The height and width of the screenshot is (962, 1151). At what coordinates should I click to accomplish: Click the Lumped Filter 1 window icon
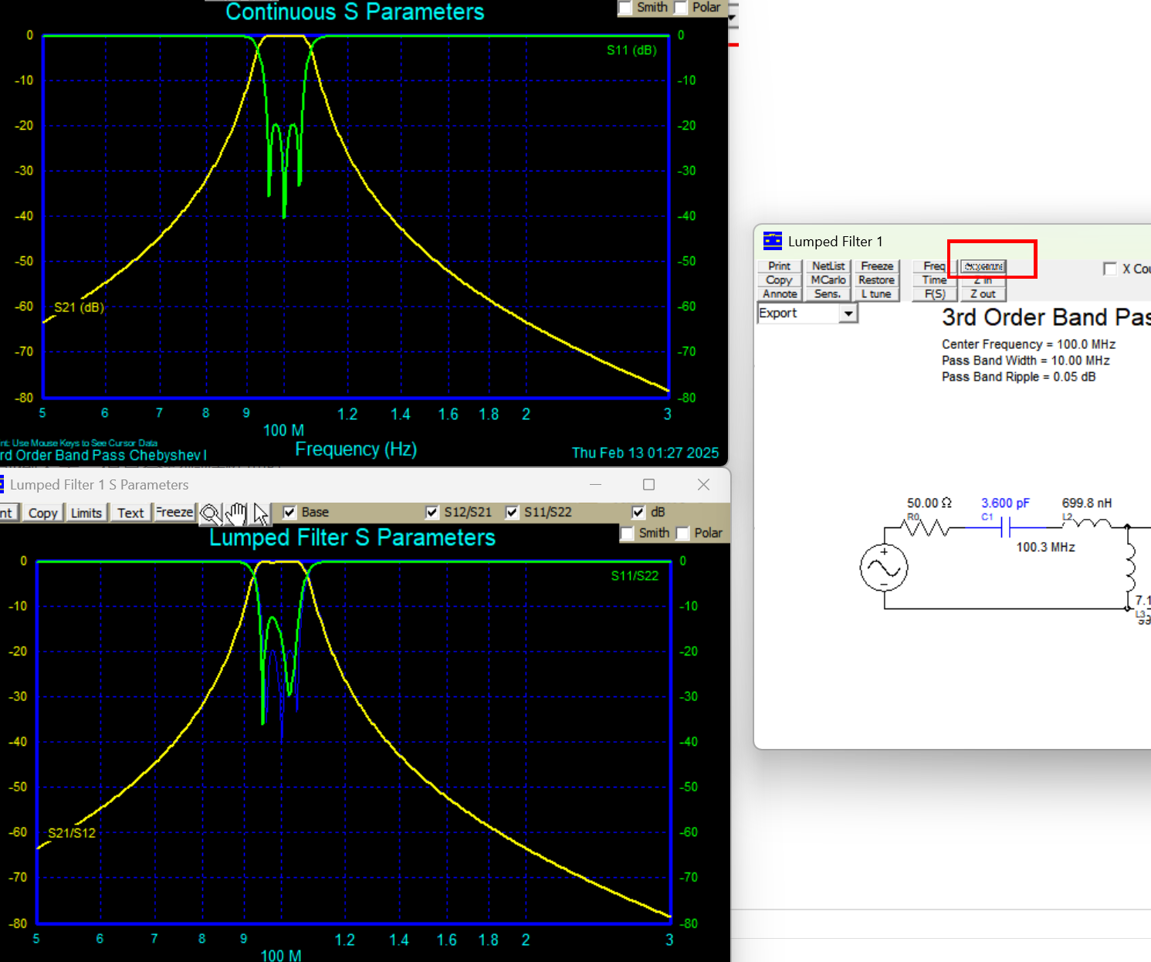(x=772, y=241)
